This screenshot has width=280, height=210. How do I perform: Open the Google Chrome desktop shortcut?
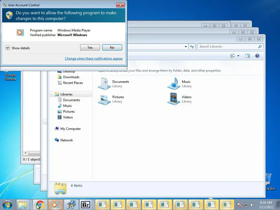[10, 76]
